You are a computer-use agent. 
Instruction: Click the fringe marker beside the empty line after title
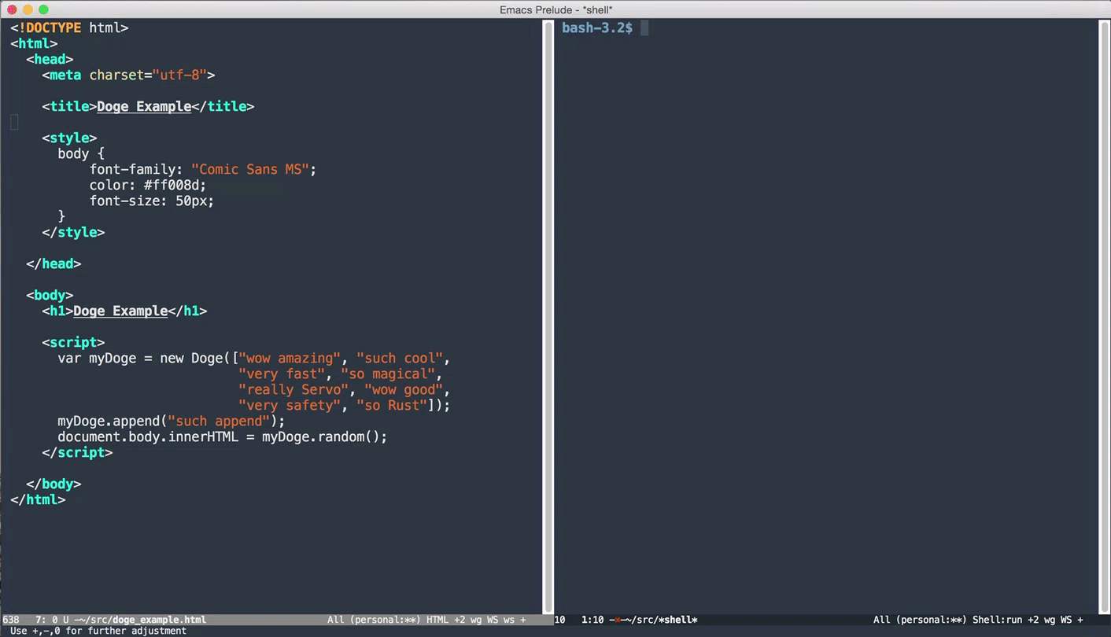tap(14, 122)
